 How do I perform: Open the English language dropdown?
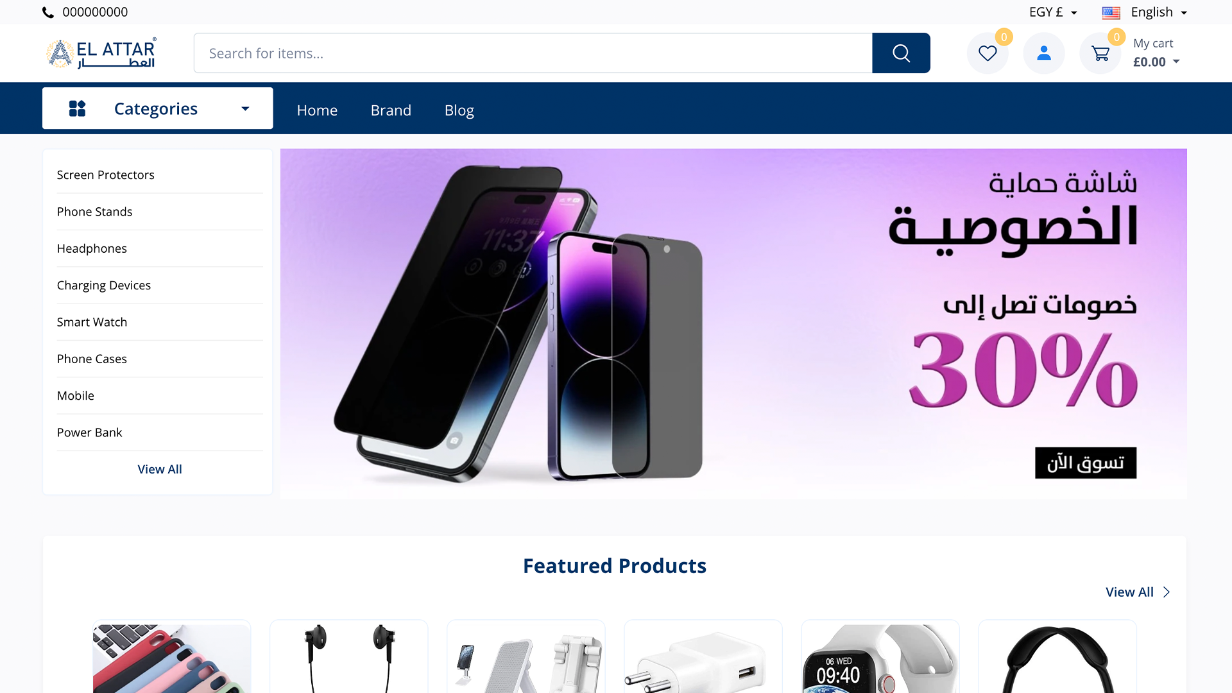(1159, 12)
